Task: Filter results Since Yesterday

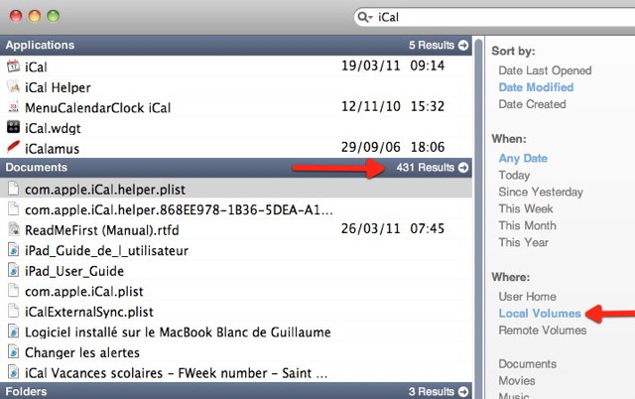Action: point(541,192)
